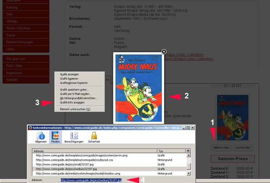Sort media list by Adresse column header
This screenshot has width=270, height=183.
95,151
